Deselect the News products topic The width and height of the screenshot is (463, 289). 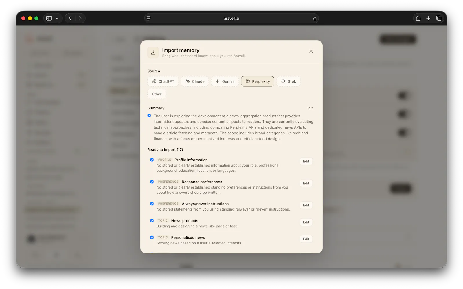[x=152, y=220]
